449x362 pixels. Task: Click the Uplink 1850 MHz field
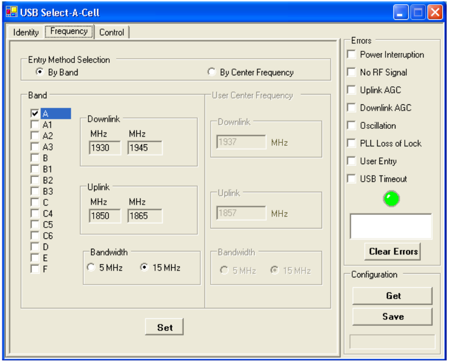(x=105, y=216)
